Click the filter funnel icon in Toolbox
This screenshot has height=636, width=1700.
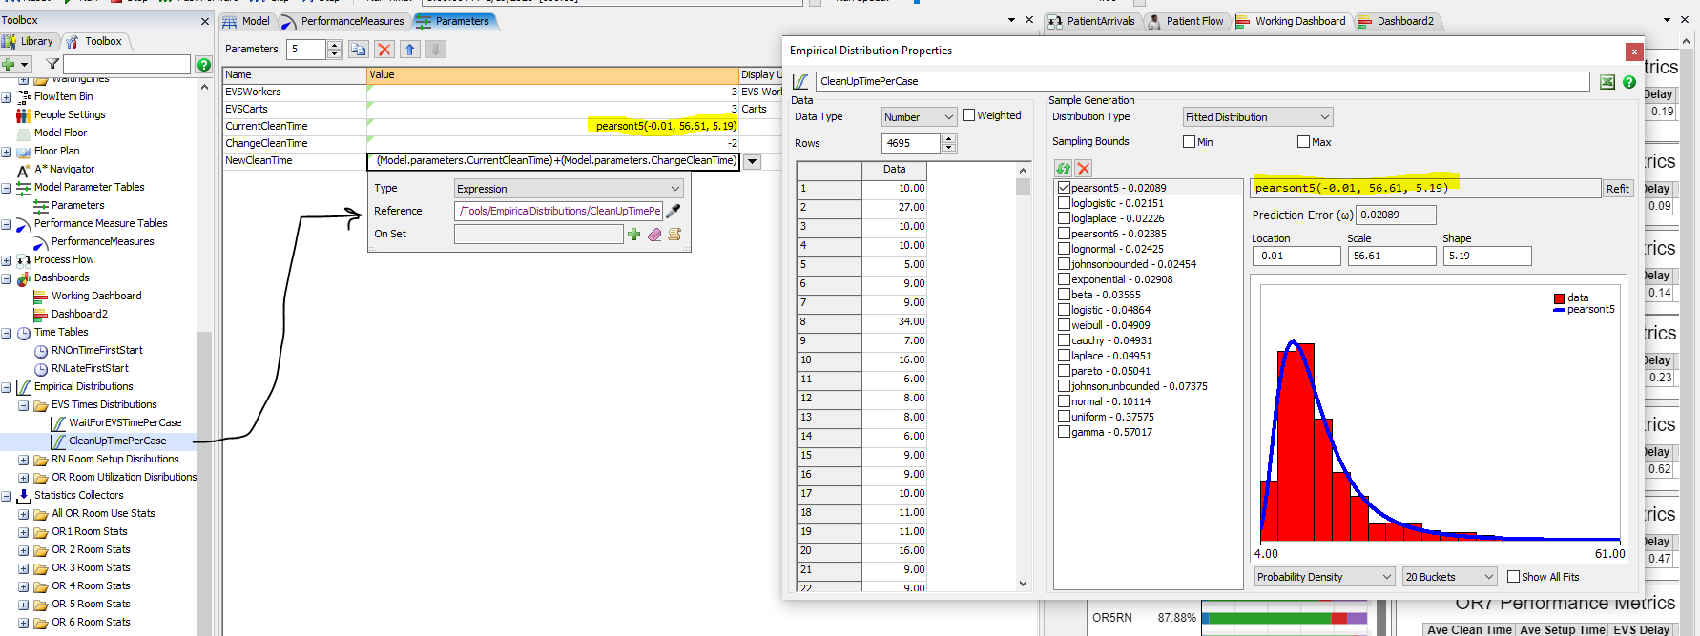tap(52, 64)
